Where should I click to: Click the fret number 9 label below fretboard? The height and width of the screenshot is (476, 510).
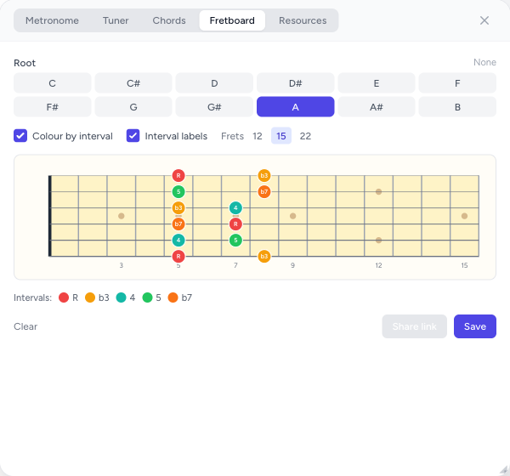[x=292, y=265]
